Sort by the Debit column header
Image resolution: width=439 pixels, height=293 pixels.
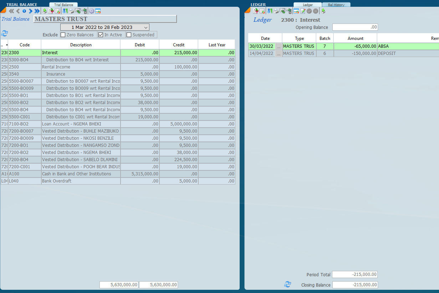click(140, 45)
